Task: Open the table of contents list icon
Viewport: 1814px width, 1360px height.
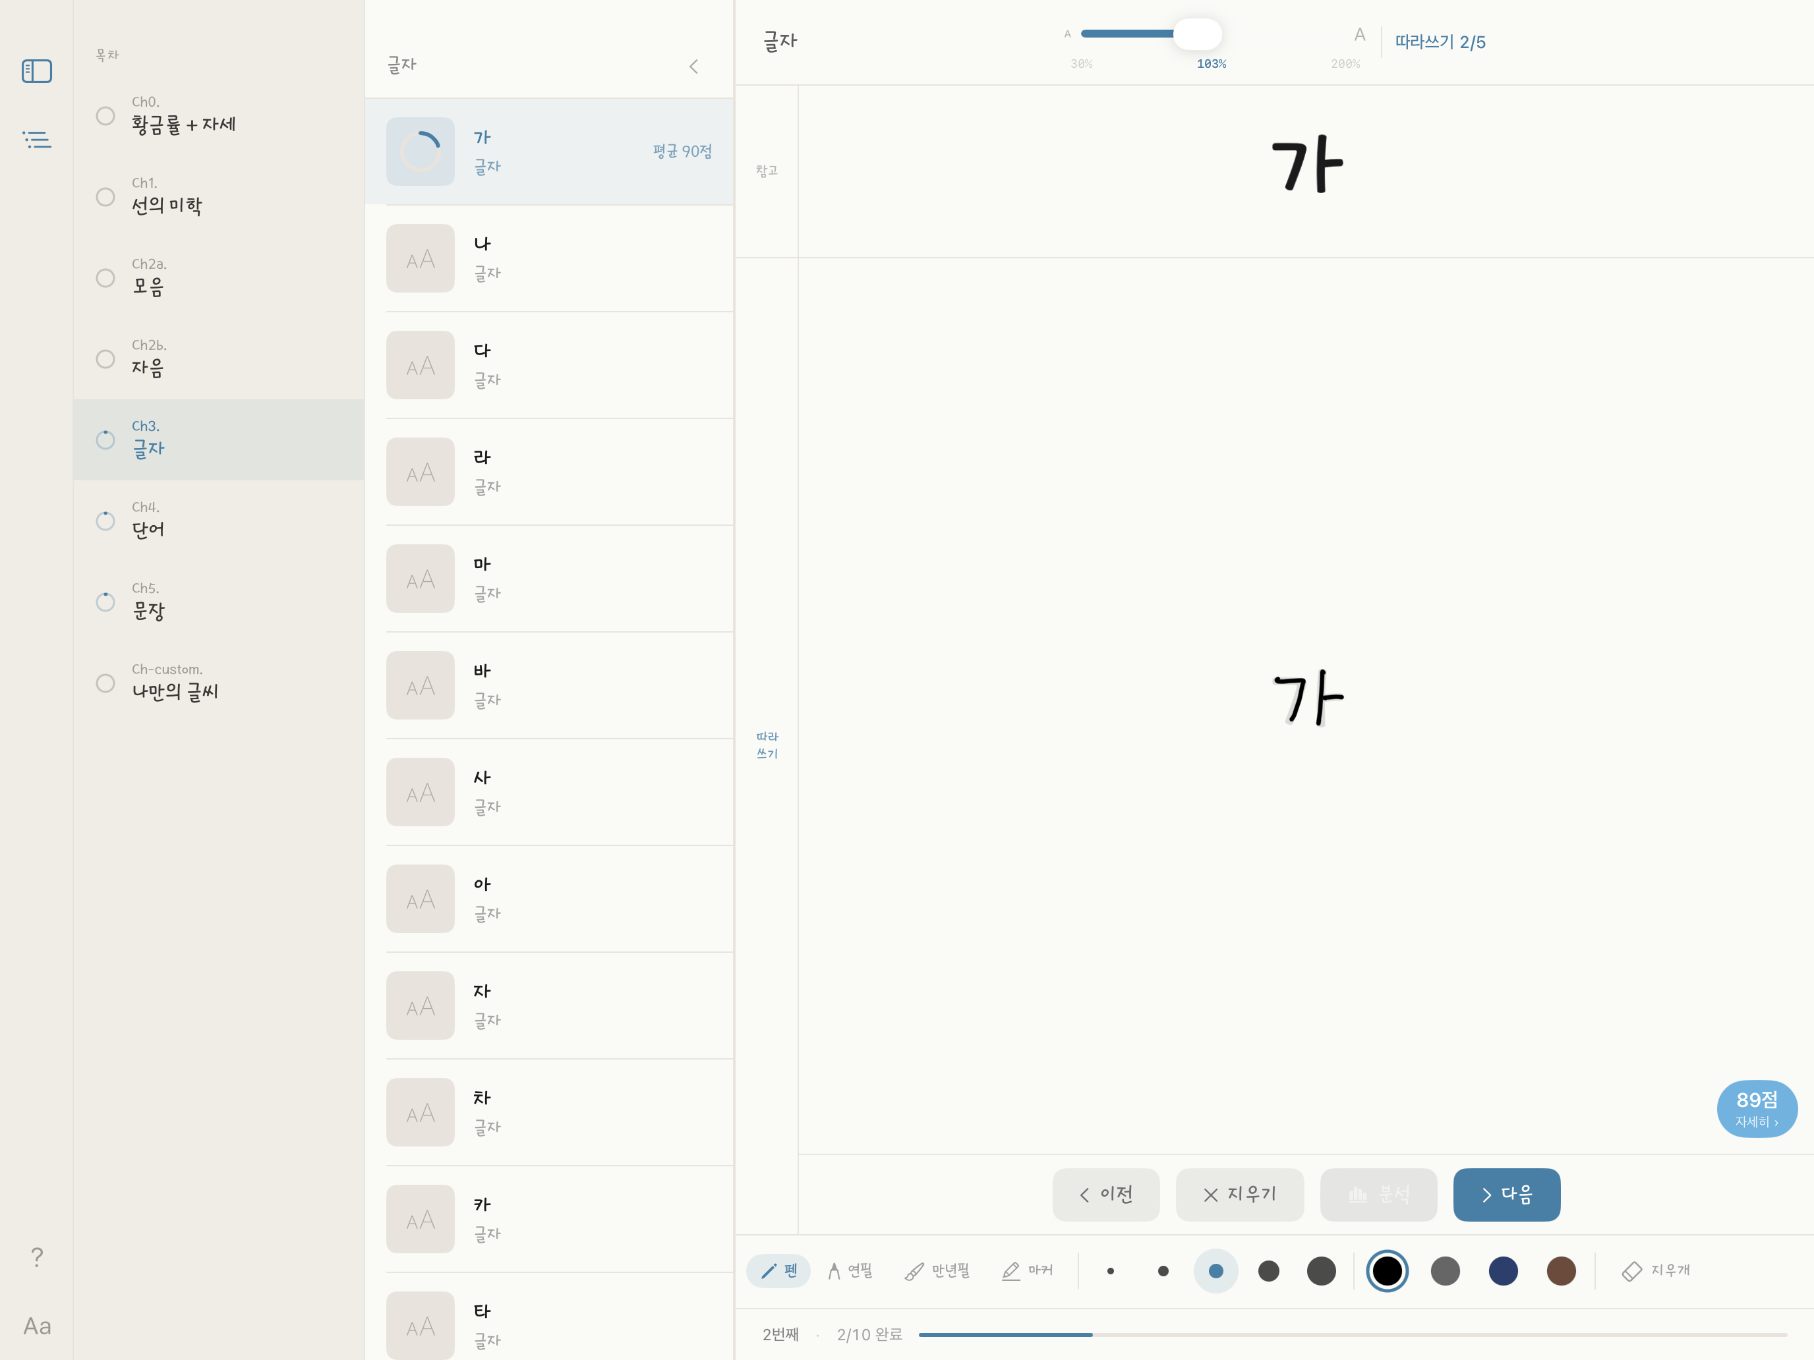Action: click(37, 140)
